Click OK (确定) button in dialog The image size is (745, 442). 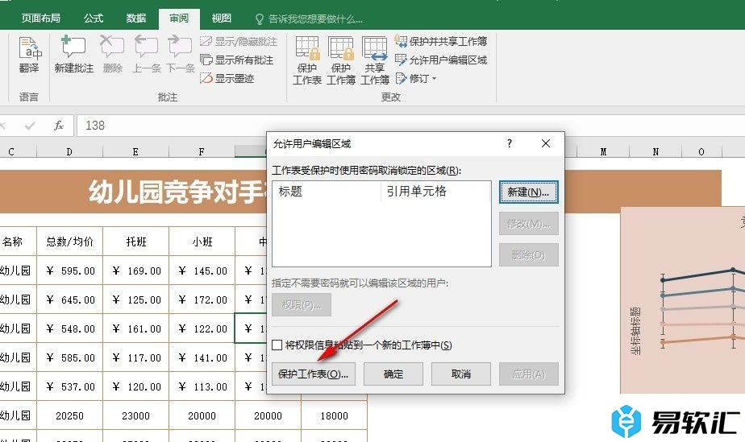[x=393, y=374]
